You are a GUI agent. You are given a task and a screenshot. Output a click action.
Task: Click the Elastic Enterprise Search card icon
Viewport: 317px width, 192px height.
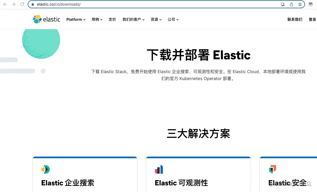tap(46, 169)
